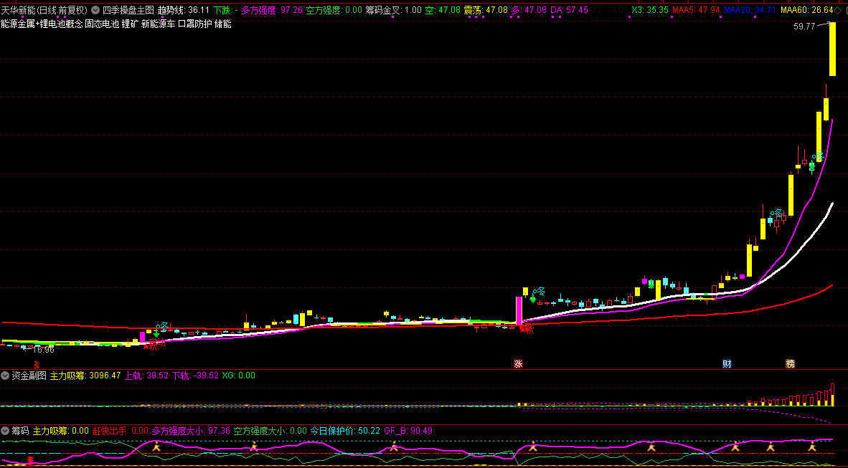Click the XG: 0.00 readout
This screenshot has width=848, height=468.
tap(238, 376)
